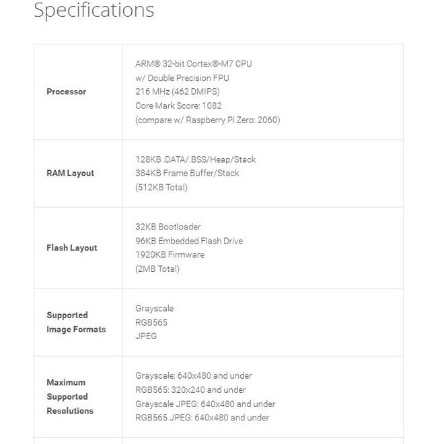Click the (512KB Total) text

161,187
